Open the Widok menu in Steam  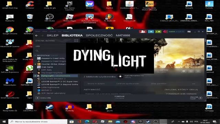tap(45, 31)
